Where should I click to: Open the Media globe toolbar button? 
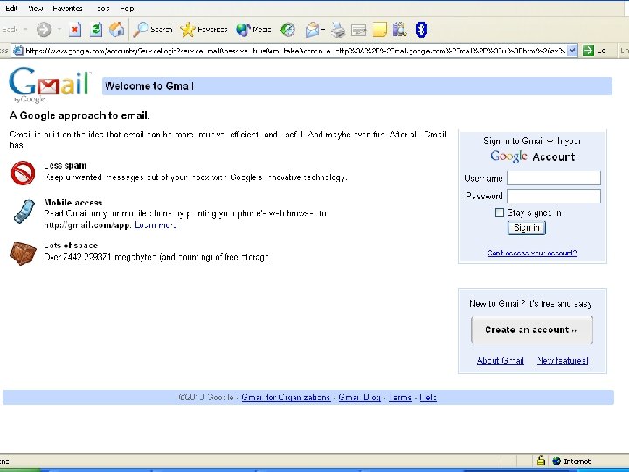pos(253,30)
